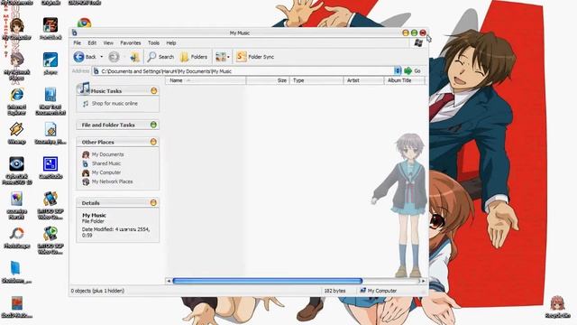
Task: Click 'My Music' name in Details panel
Action: point(94,215)
